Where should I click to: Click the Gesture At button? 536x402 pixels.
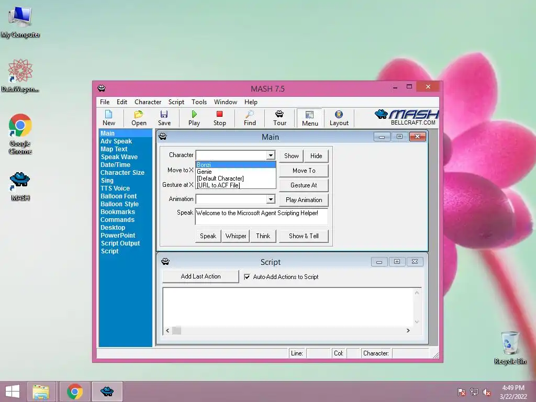pyautogui.click(x=304, y=185)
